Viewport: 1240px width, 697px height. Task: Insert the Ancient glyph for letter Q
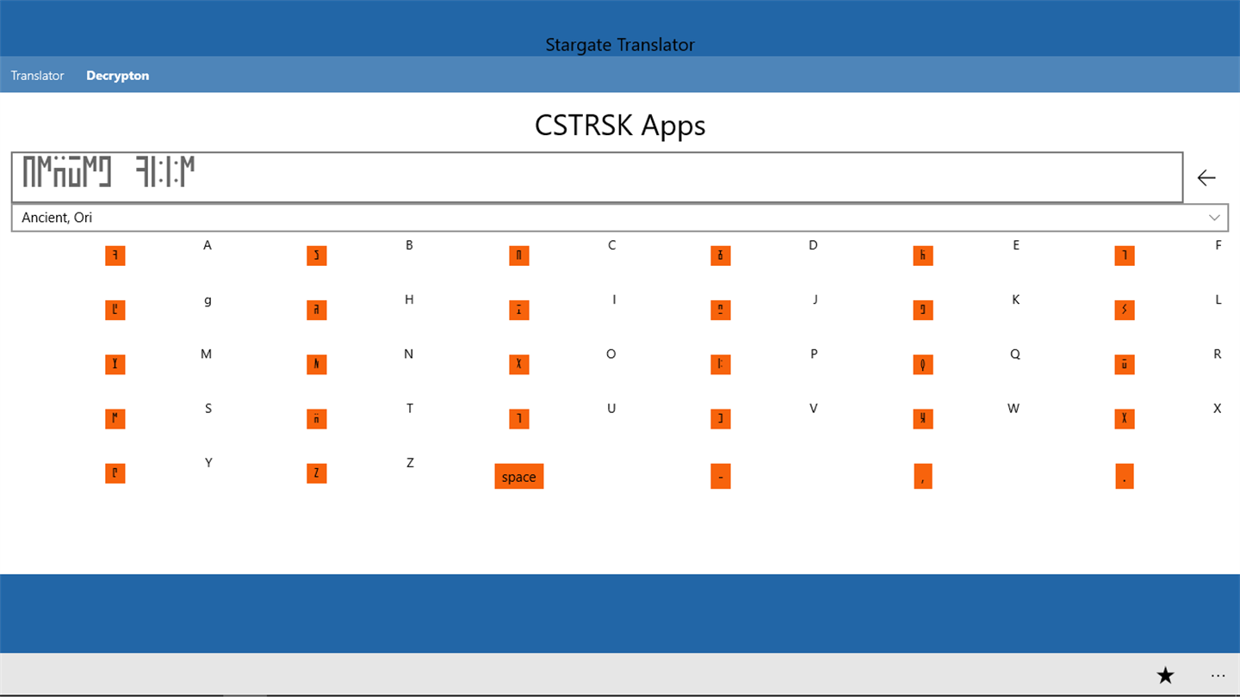[x=923, y=364]
